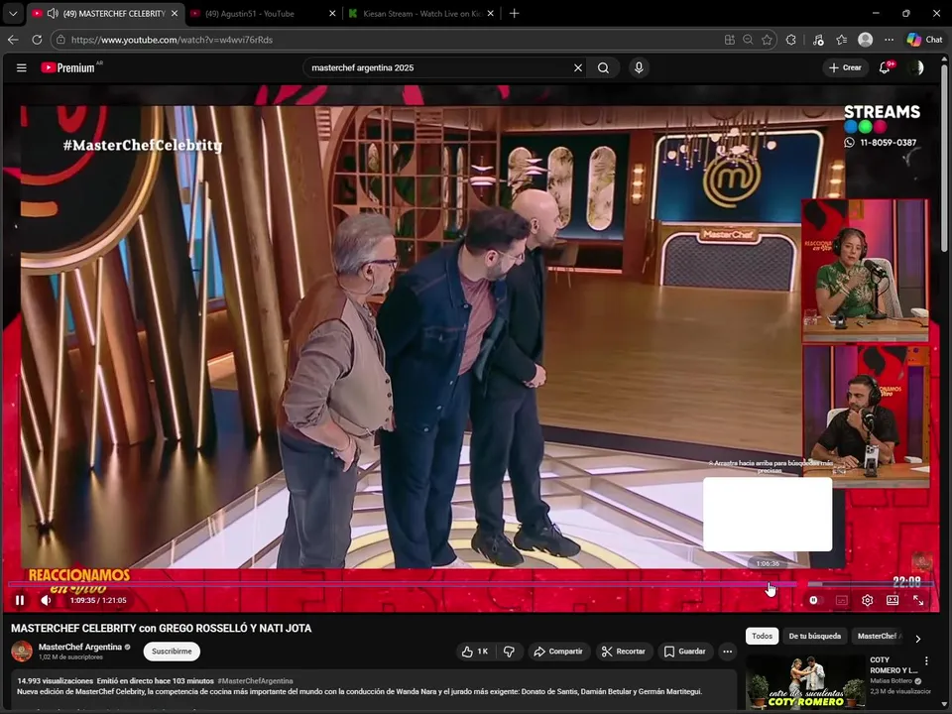Seek on the video progress bar
952x714 pixels.
pyautogui.click(x=470, y=584)
